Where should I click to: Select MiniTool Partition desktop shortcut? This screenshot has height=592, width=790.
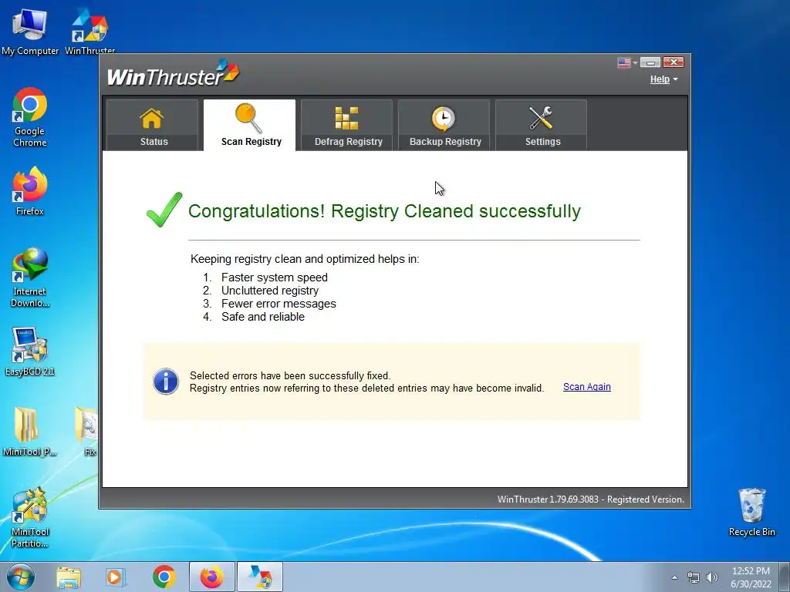point(30,517)
